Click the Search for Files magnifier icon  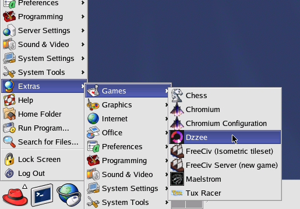(x=9, y=142)
